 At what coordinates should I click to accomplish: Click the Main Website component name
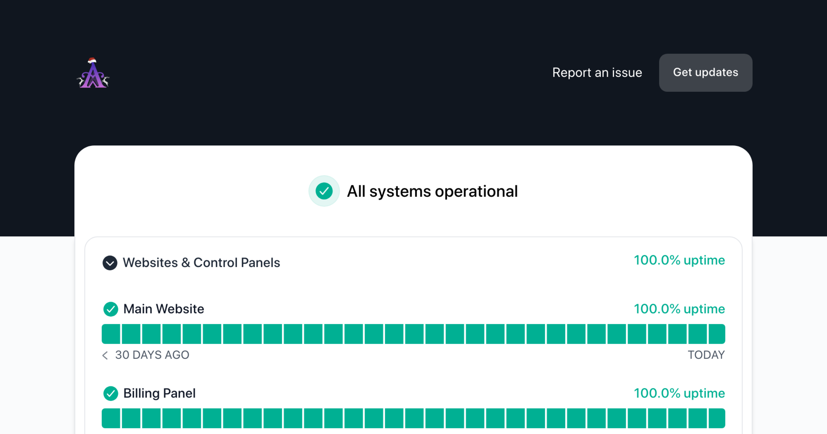pyautogui.click(x=164, y=309)
